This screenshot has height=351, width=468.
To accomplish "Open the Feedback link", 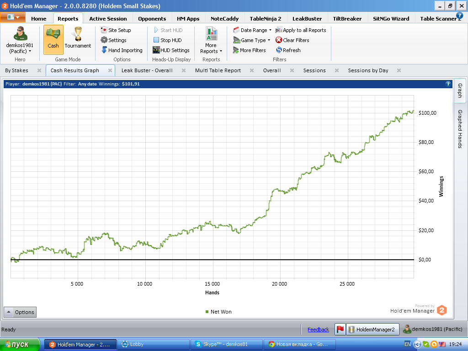I will point(318,330).
